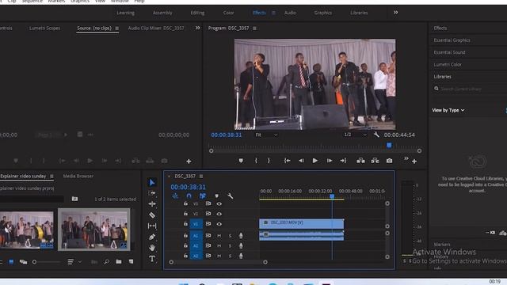Toggle V2 track output eye
Viewport: 507px width, 285px height.
tap(219, 214)
